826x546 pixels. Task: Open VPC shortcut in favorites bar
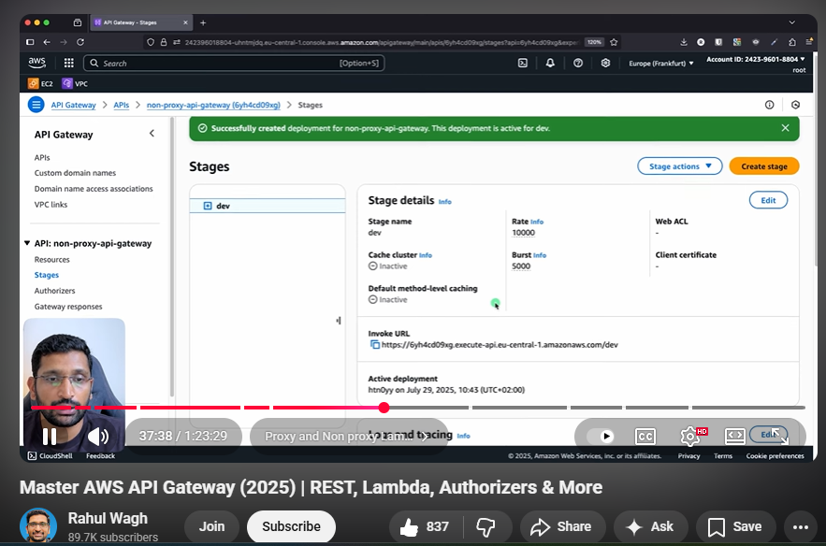(x=75, y=84)
